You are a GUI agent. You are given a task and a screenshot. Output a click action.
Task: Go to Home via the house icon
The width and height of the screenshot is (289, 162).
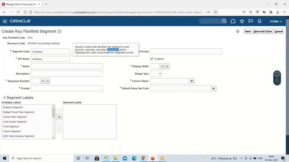click(x=233, y=21)
